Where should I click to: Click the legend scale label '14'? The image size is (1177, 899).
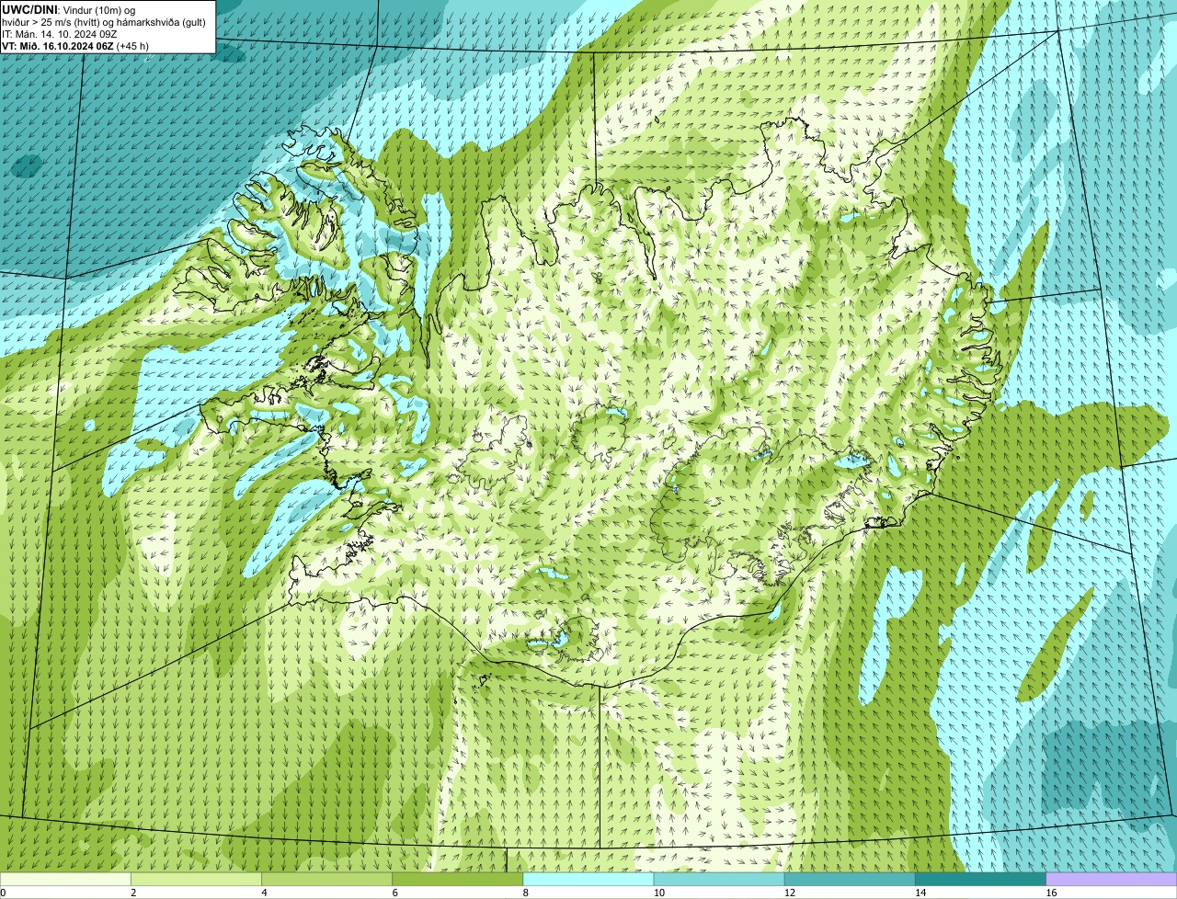(x=920, y=893)
